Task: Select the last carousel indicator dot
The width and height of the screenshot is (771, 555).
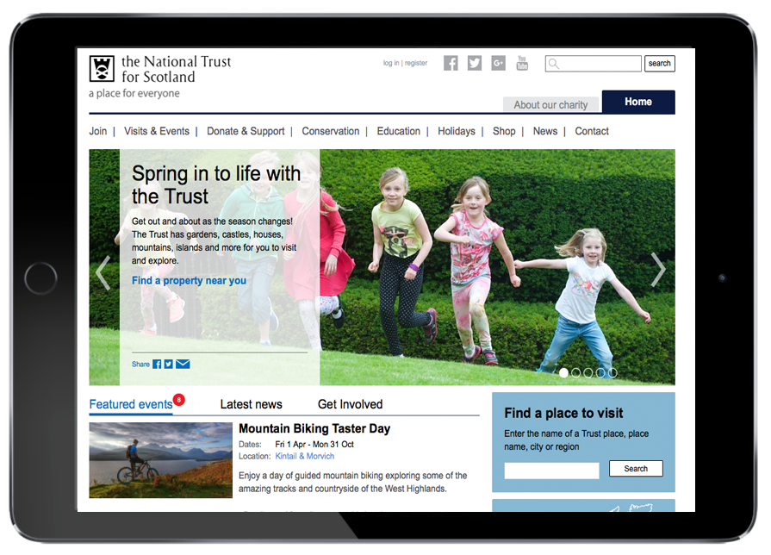Action: 612,373
